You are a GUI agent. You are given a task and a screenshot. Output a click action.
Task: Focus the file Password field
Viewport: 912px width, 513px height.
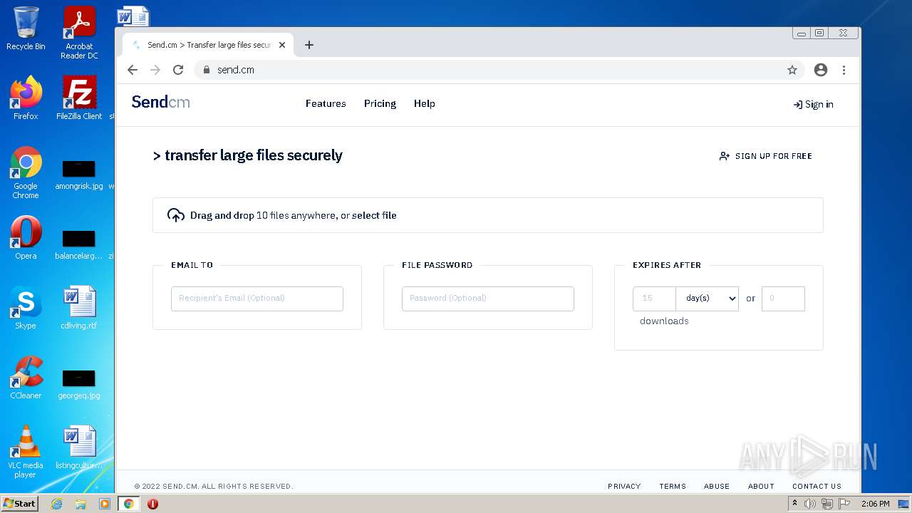click(488, 299)
